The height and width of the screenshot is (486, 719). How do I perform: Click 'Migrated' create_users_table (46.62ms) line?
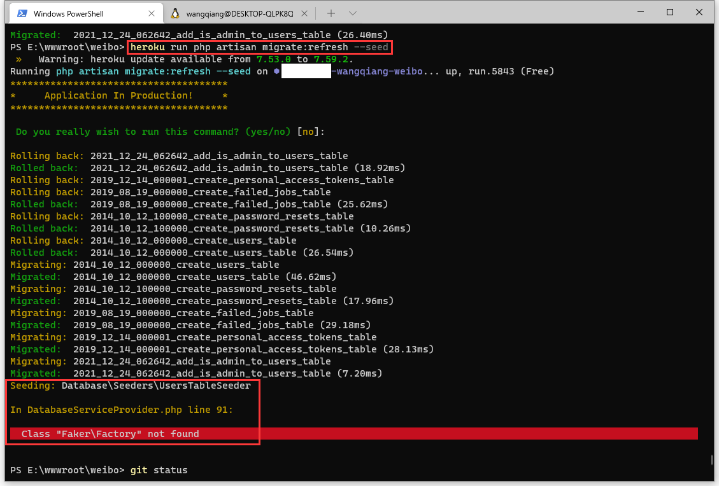(x=173, y=277)
